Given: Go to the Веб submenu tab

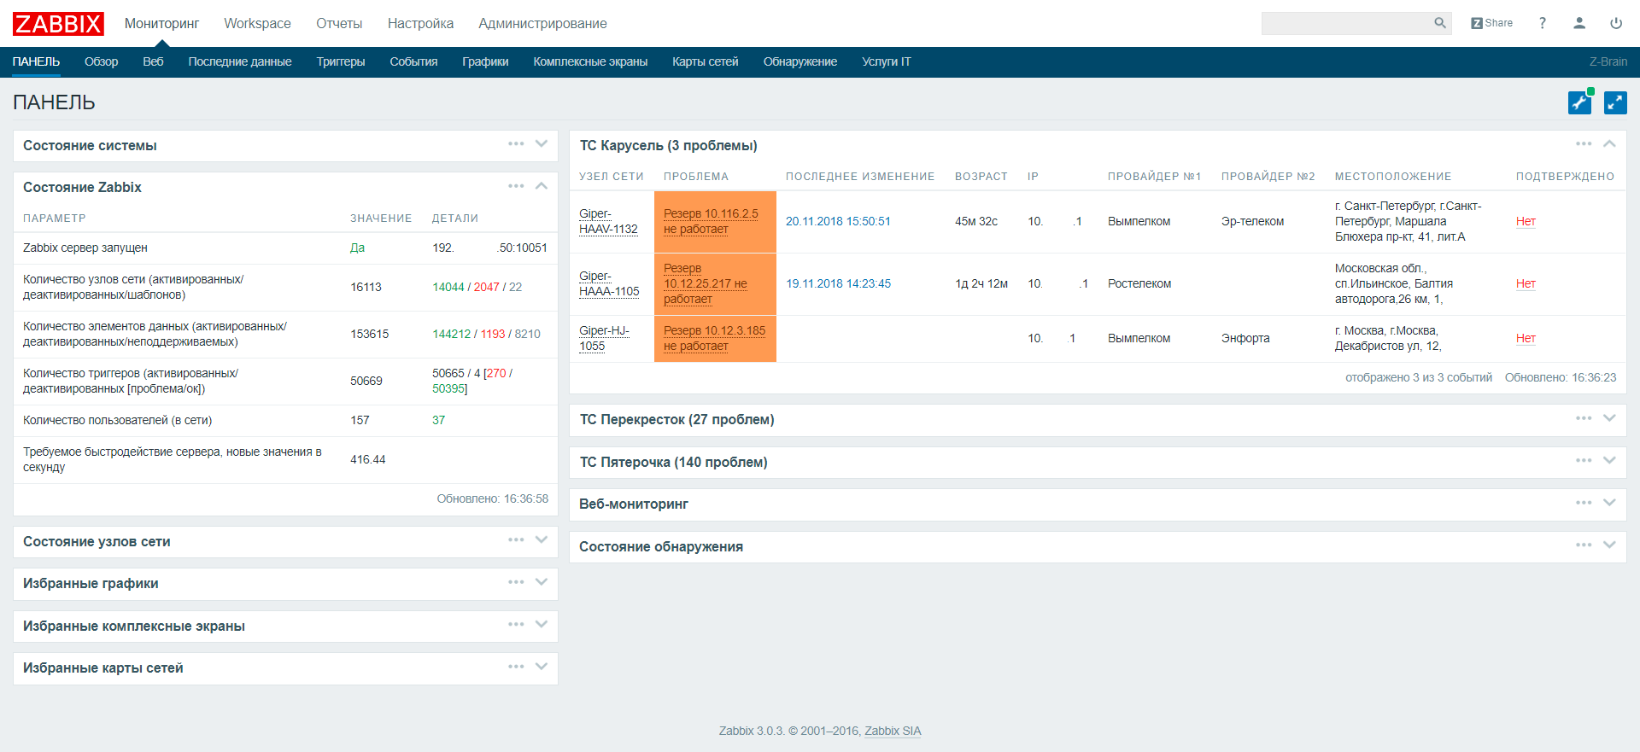Looking at the screenshot, I should pos(153,61).
